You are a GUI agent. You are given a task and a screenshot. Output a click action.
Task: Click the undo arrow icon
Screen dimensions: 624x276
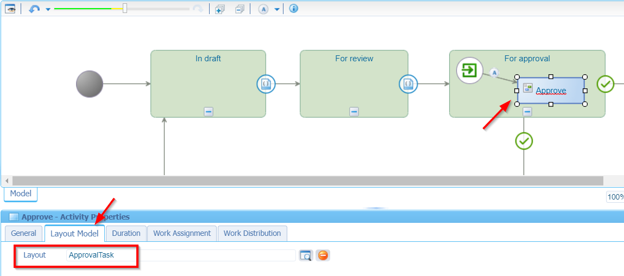click(34, 9)
